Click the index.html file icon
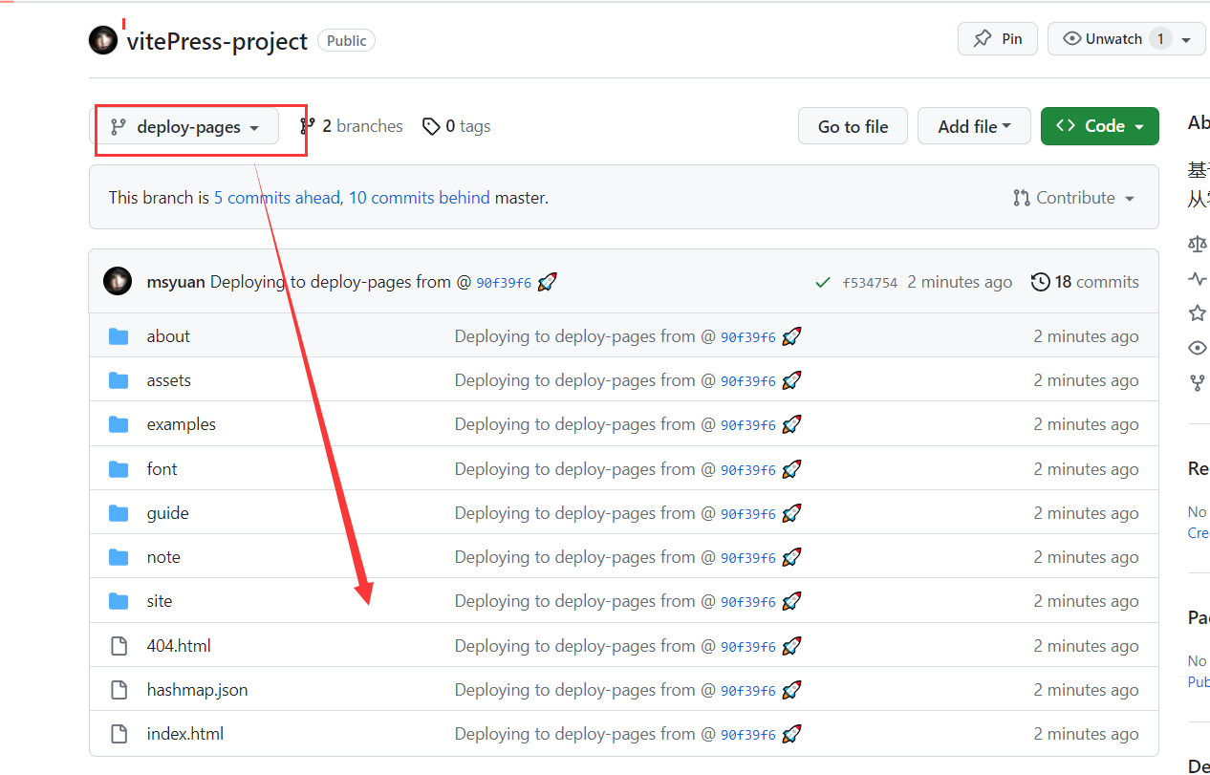This screenshot has width=1210, height=775. 119,734
